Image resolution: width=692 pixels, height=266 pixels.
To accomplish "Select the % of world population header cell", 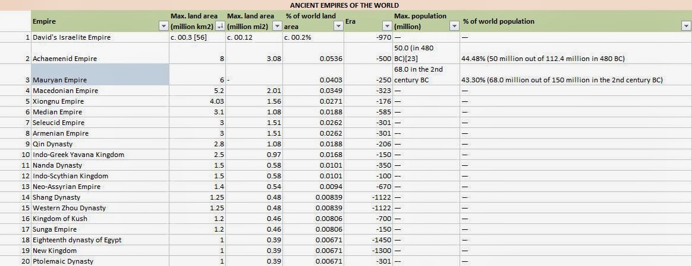I will pos(575,21).
